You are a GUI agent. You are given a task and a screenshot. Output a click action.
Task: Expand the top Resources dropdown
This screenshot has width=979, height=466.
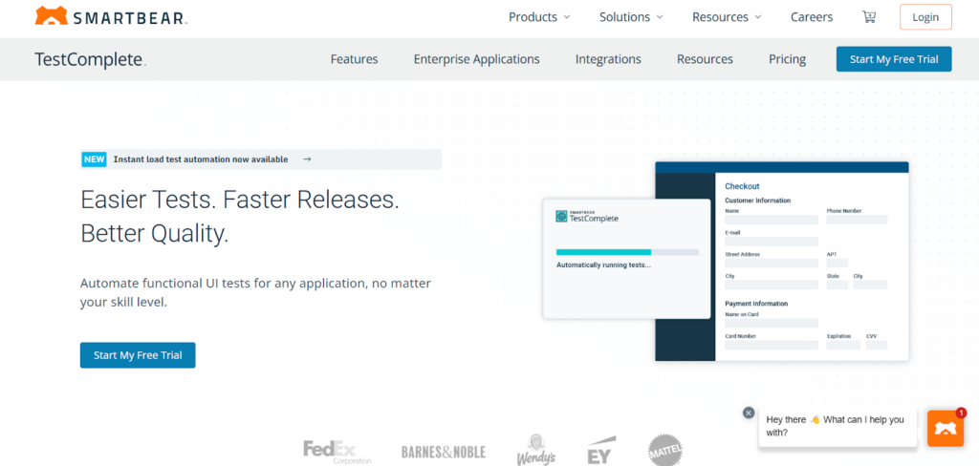(727, 17)
